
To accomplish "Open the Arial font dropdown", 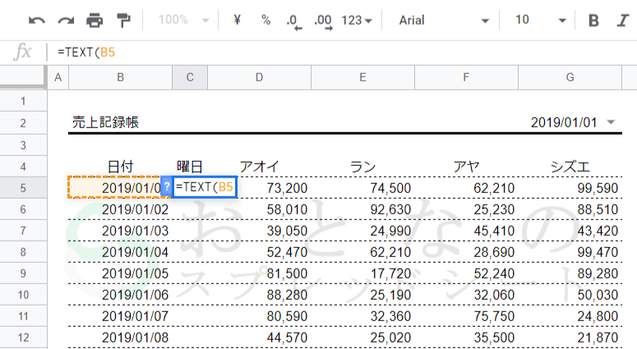I will click(x=444, y=21).
